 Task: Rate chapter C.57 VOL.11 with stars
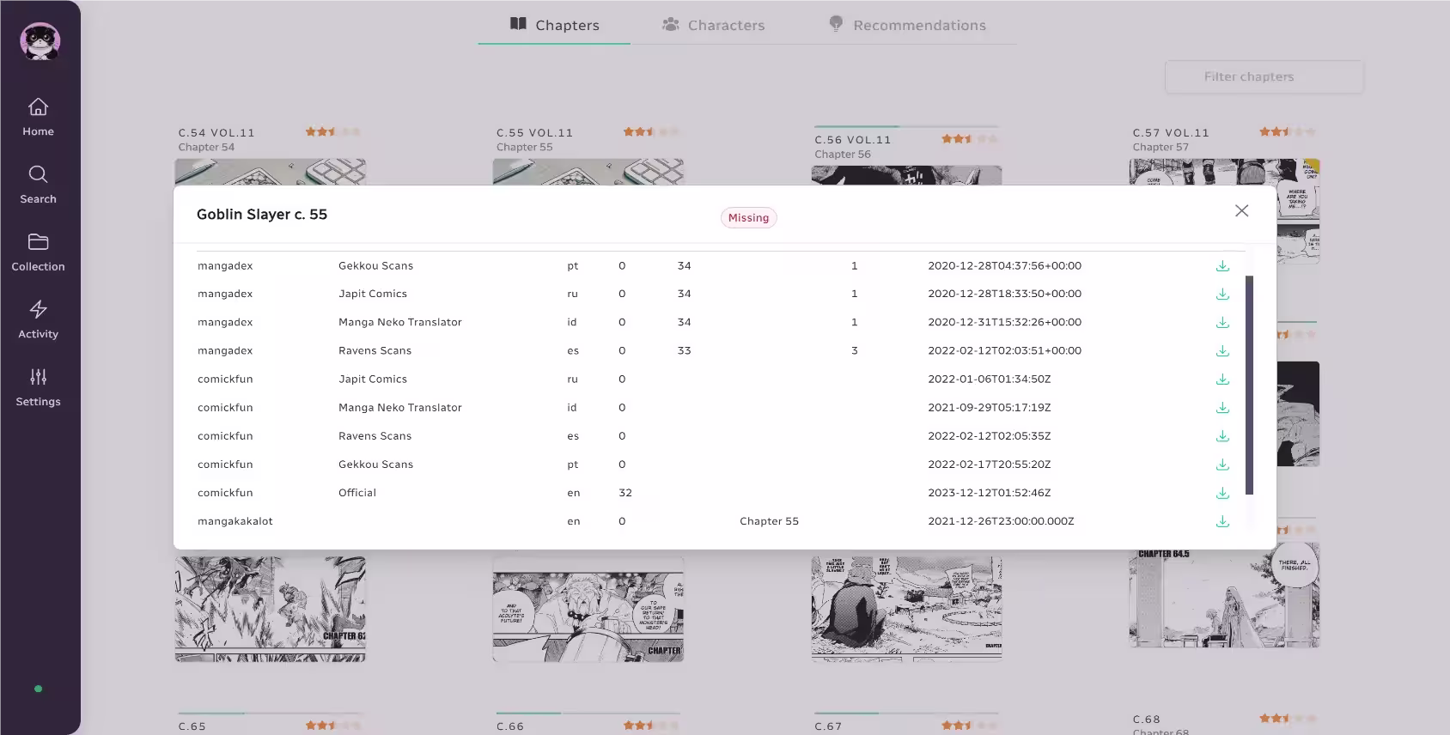point(1288,131)
